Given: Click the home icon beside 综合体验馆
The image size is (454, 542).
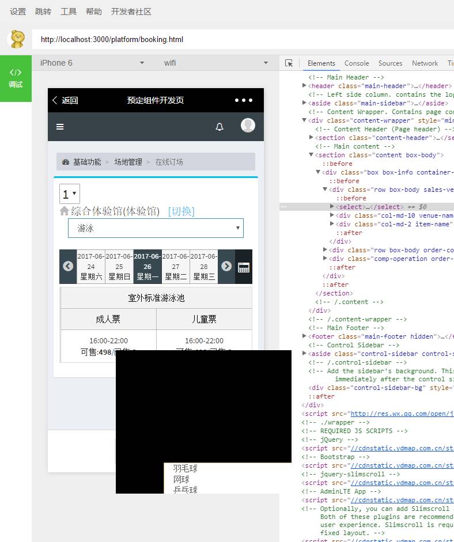Looking at the screenshot, I should pos(65,211).
